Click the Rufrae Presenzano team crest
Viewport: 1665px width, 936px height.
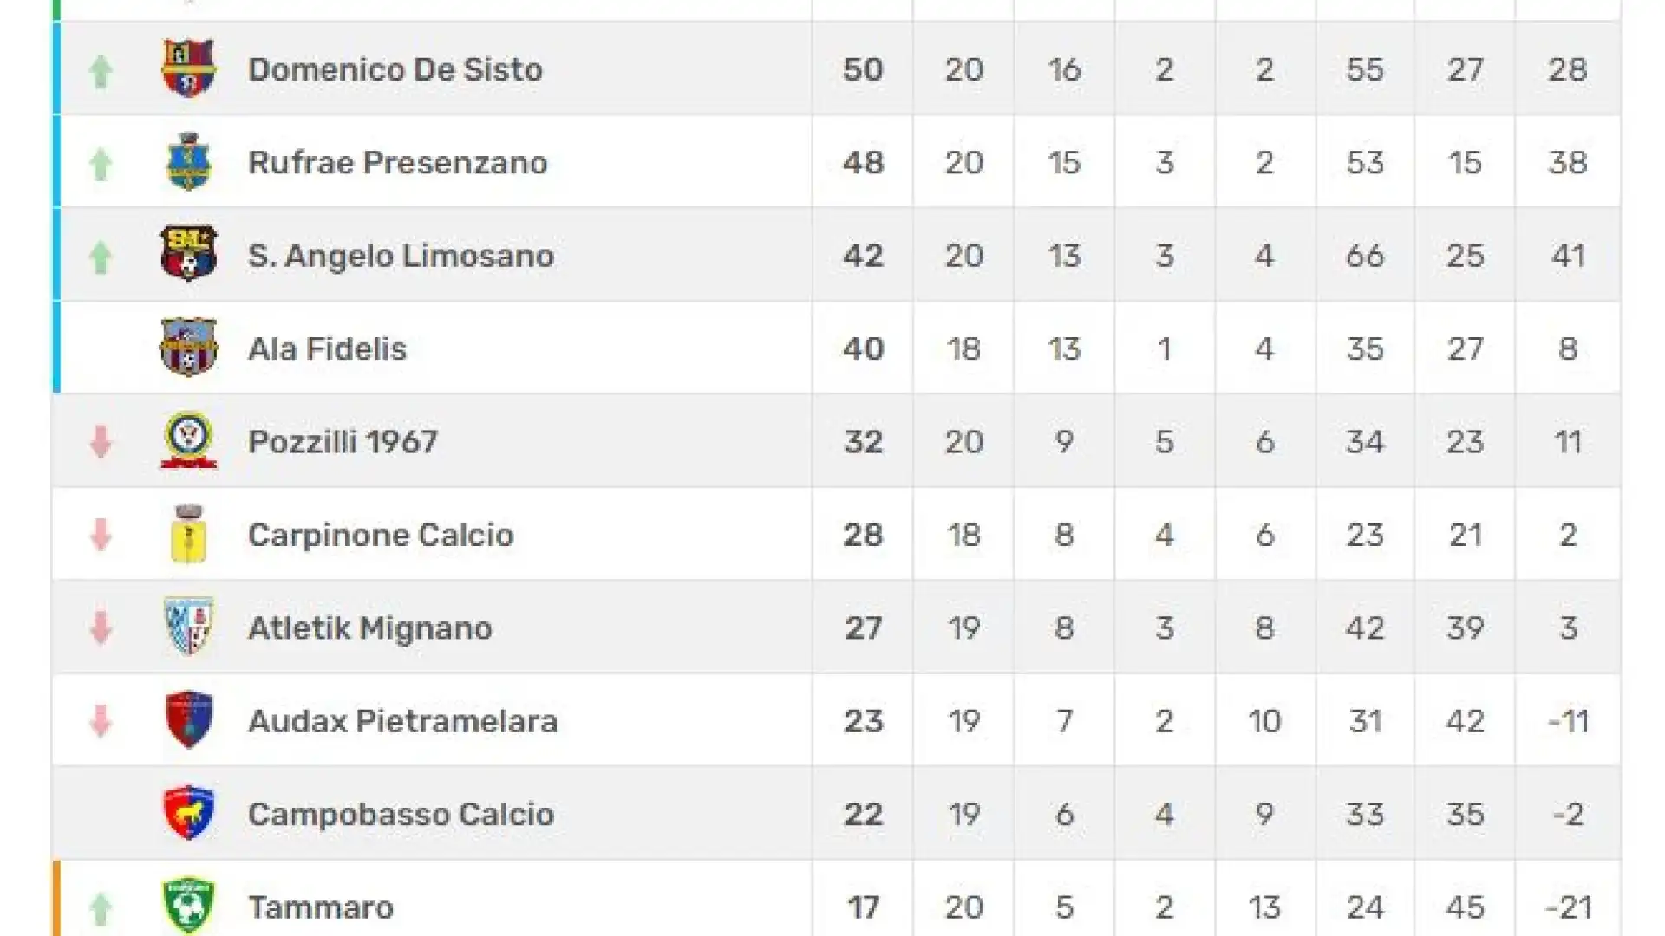tap(189, 162)
